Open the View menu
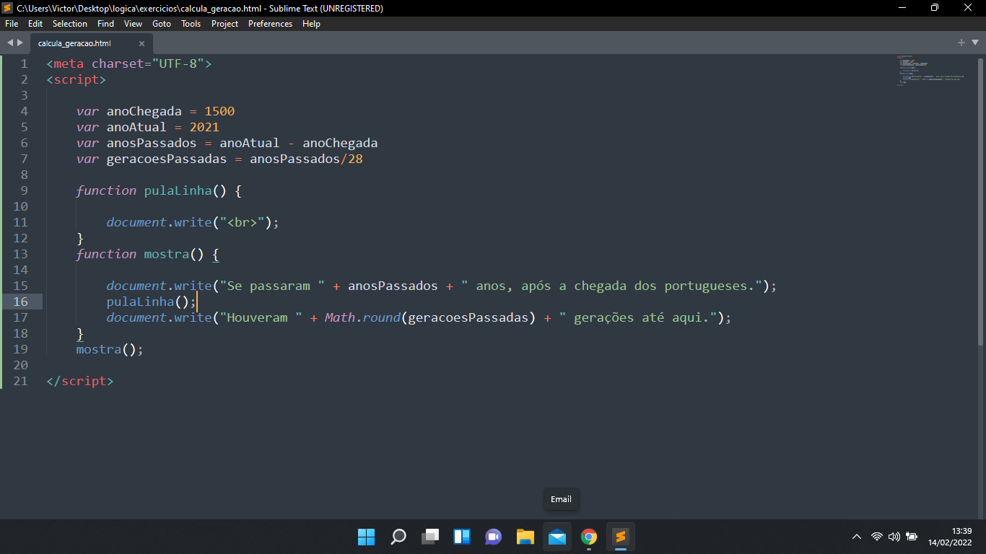This screenshot has height=554, width=986. [x=133, y=24]
